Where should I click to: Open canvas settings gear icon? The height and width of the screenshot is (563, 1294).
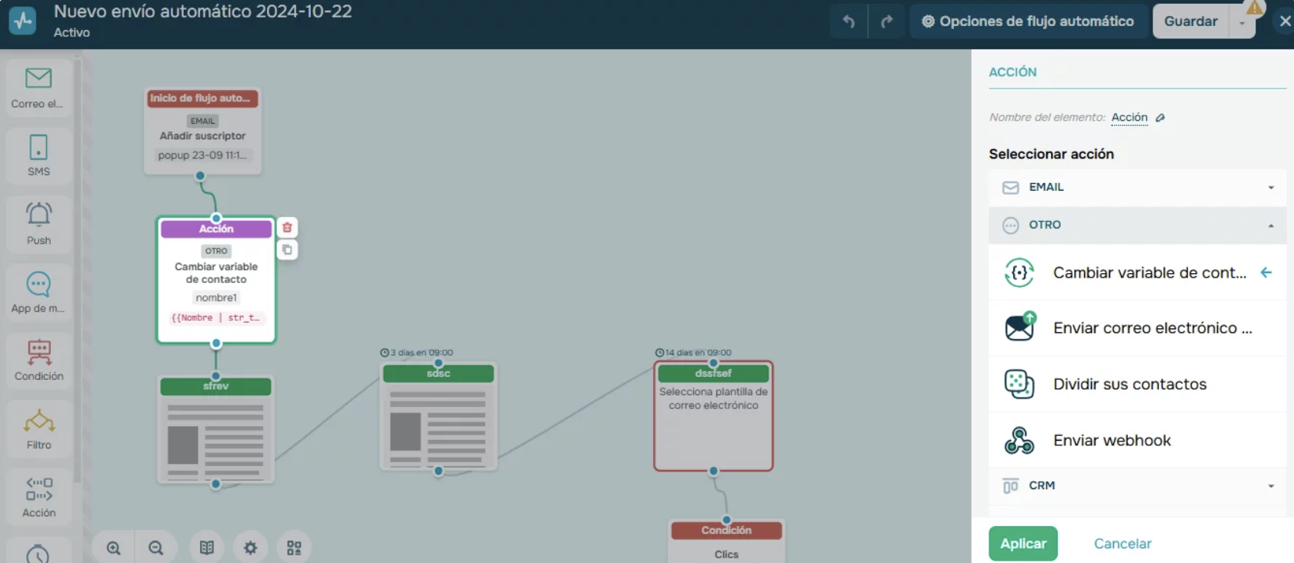point(250,548)
